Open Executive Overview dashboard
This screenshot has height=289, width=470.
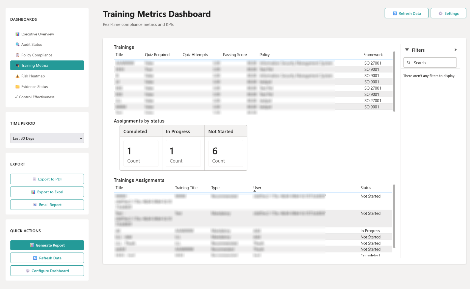coord(47,34)
